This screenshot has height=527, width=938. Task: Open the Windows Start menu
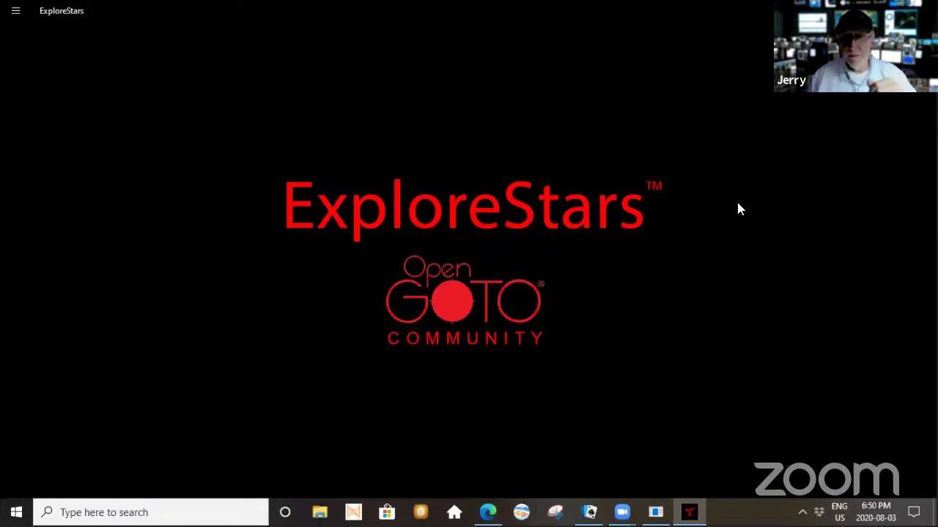coord(16,512)
